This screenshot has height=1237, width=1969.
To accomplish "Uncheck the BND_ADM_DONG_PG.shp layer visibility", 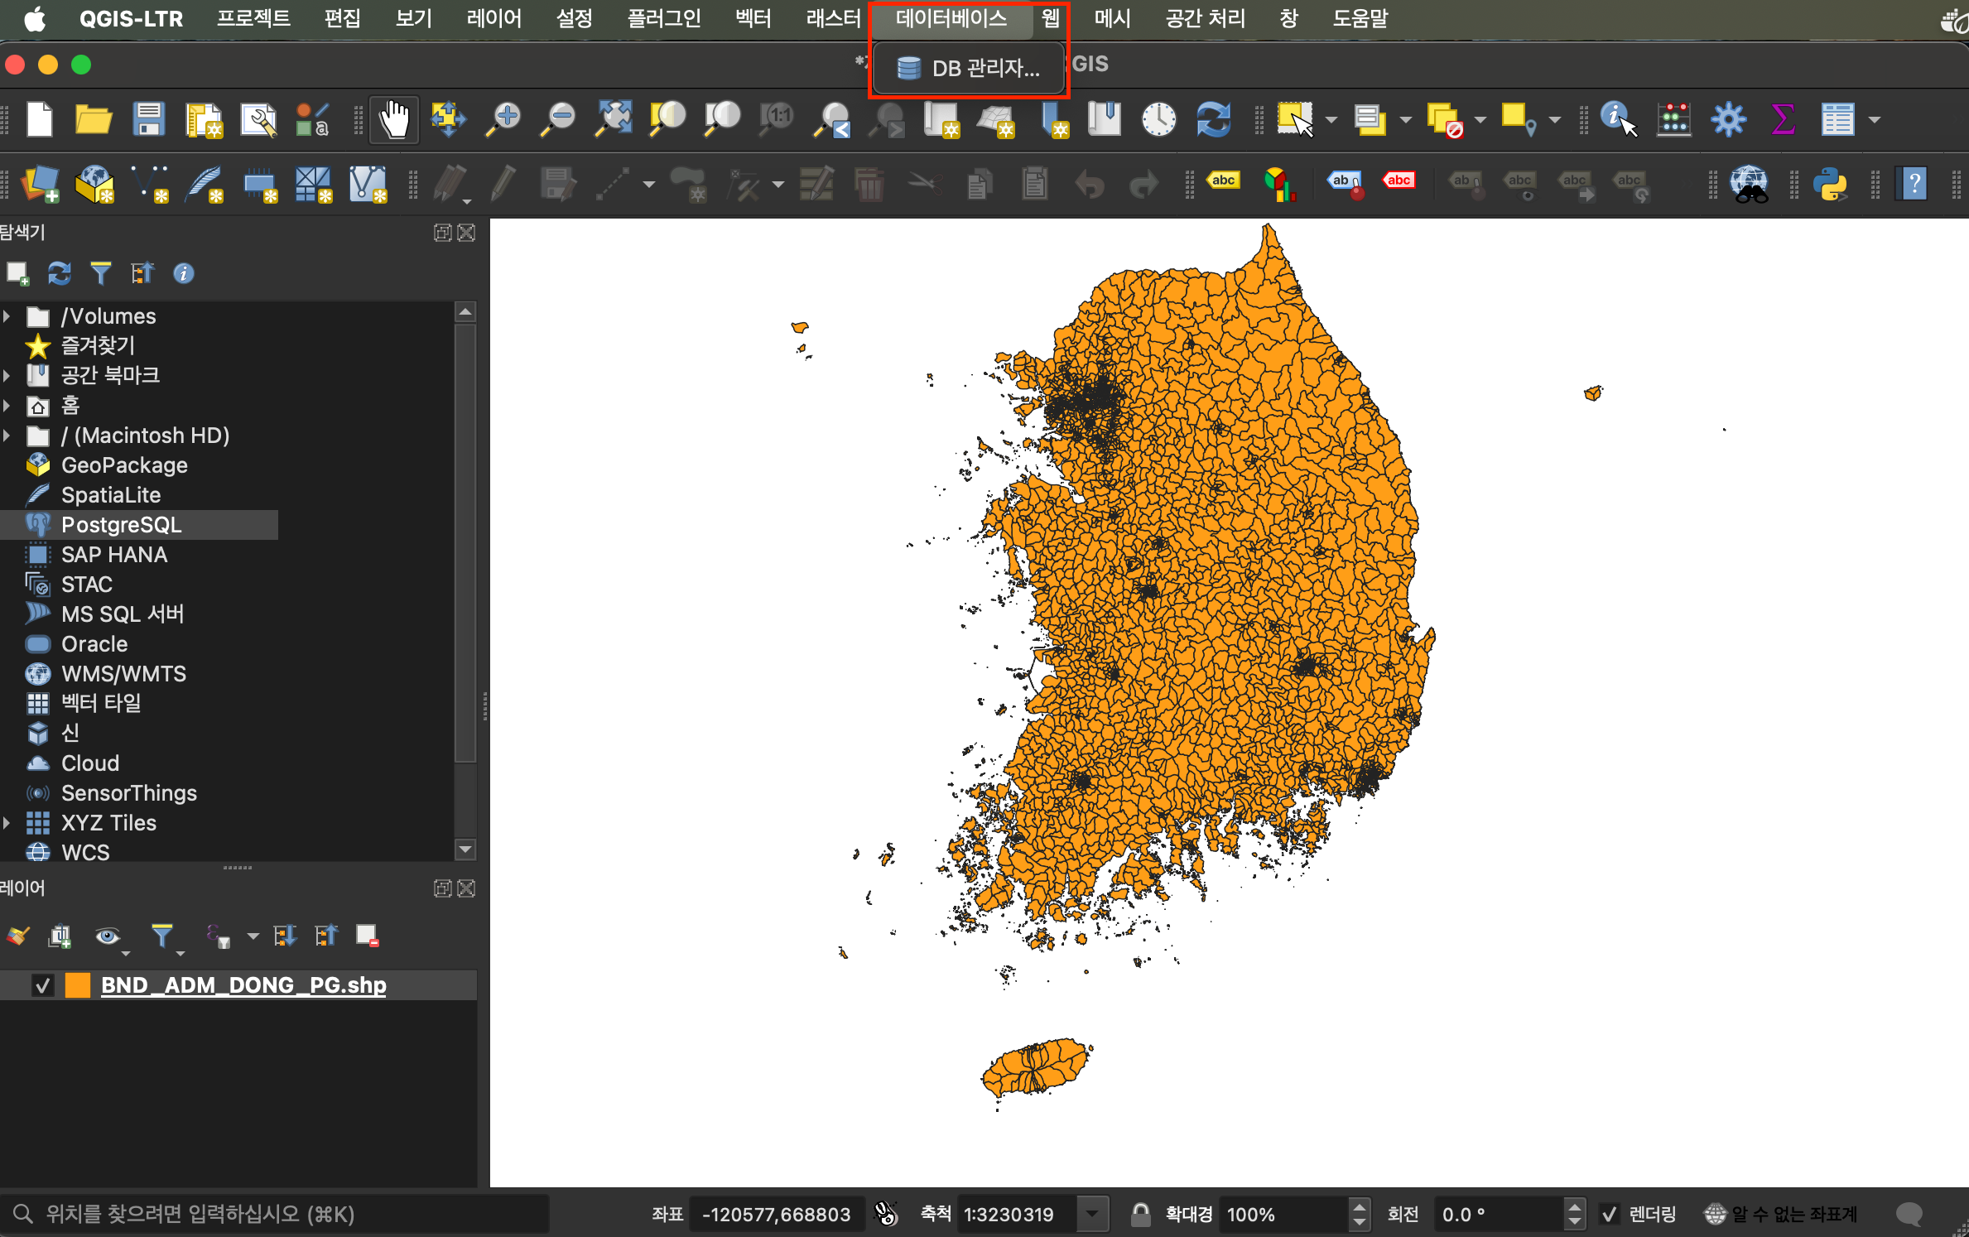I will 42,985.
